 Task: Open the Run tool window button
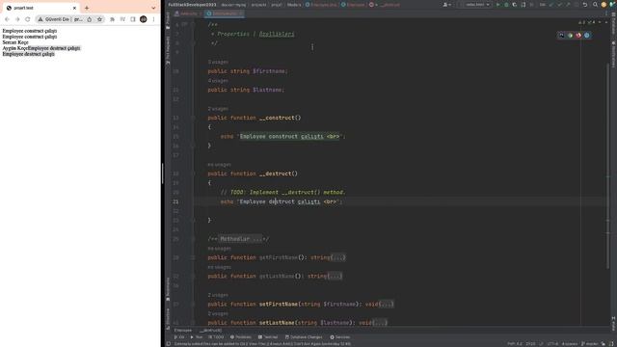(x=197, y=337)
